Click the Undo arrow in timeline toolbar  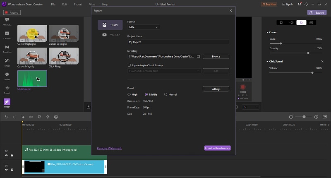[6, 117]
